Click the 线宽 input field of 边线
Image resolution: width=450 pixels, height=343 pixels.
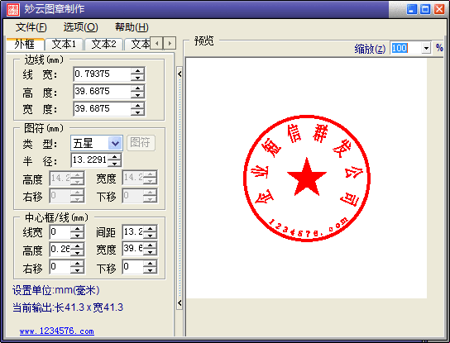(103, 74)
